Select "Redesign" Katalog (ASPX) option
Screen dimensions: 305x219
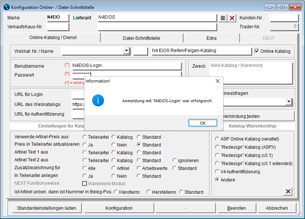pyautogui.click(x=217, y=147)
